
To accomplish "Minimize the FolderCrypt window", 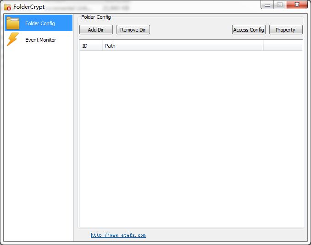I will 267,5.
